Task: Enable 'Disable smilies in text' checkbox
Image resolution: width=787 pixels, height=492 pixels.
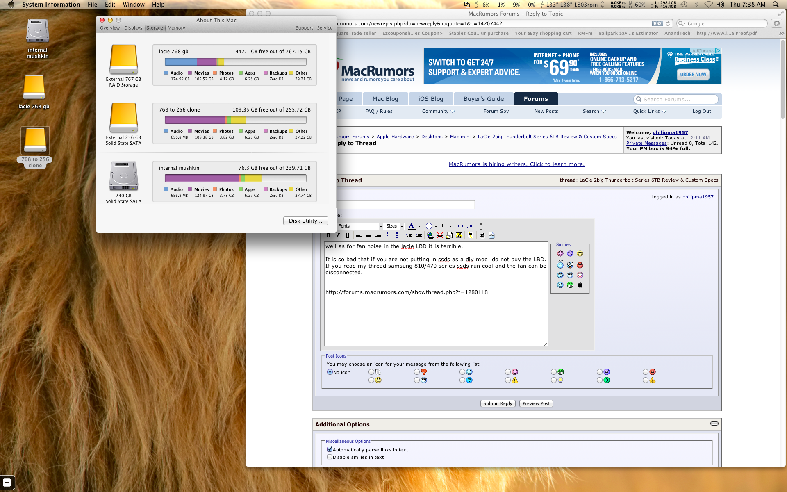Action: (330, 457)
